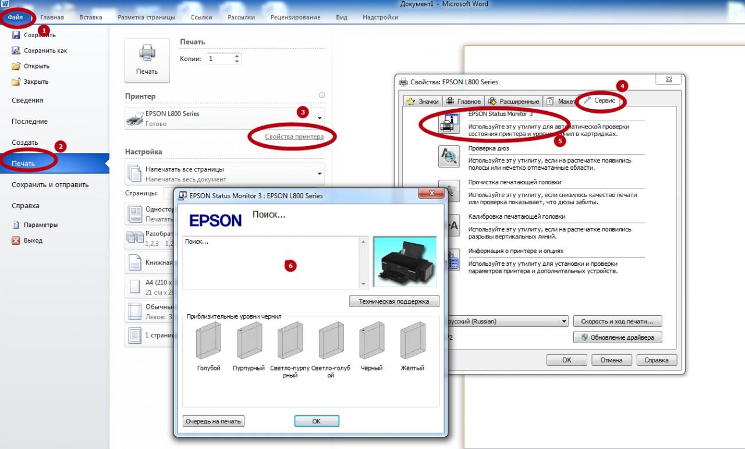Viewport: 745px width, 449px height.
Task: Launch EPSON Status Monitor 3 utility icon
Action: coord(448,123)
